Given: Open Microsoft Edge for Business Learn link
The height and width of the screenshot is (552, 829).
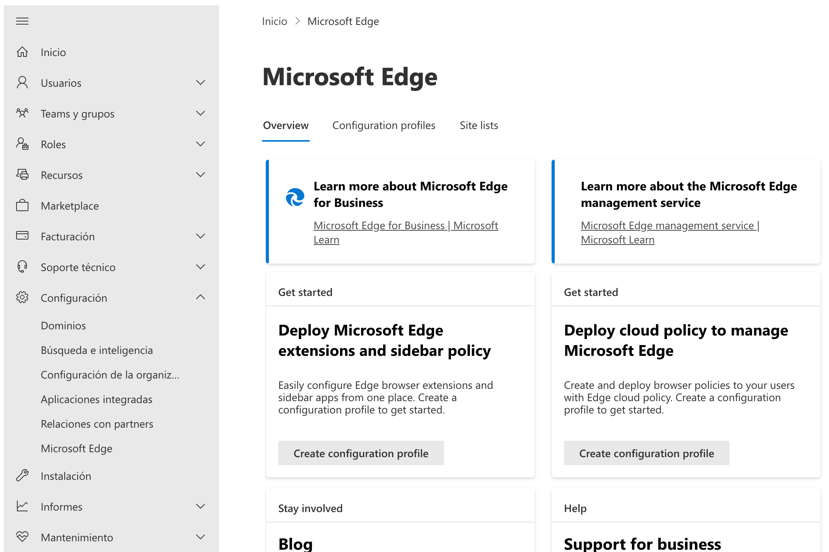Looking at the screenshot, I should click(x=405, y=226).
